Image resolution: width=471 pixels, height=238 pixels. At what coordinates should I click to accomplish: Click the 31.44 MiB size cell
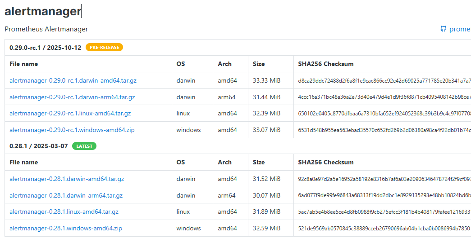click(x=266, y=97)
